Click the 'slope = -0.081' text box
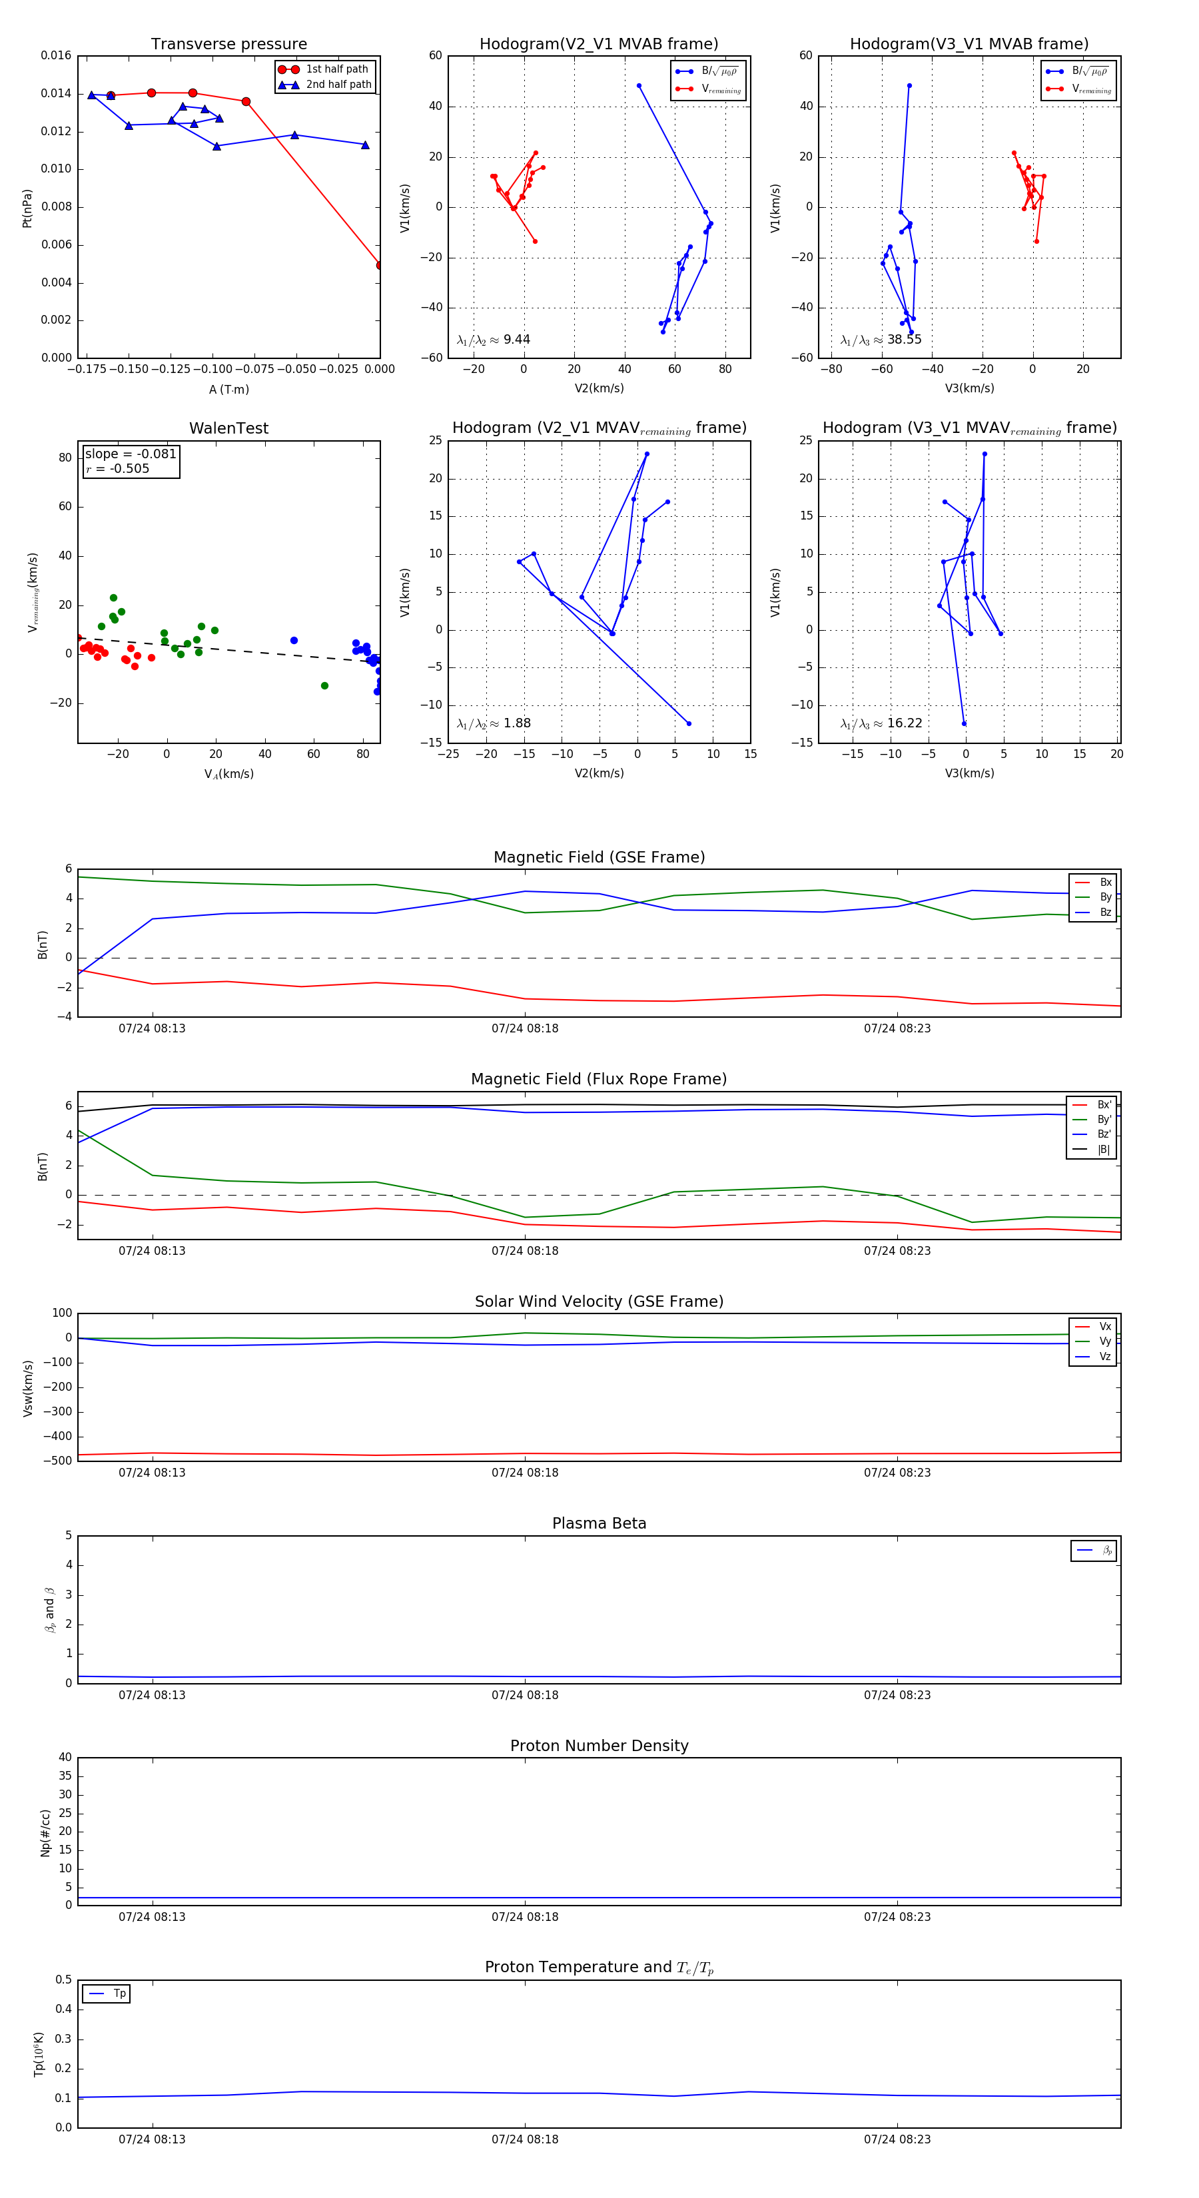1199x2198 pixels. click(x=131, y=454)
